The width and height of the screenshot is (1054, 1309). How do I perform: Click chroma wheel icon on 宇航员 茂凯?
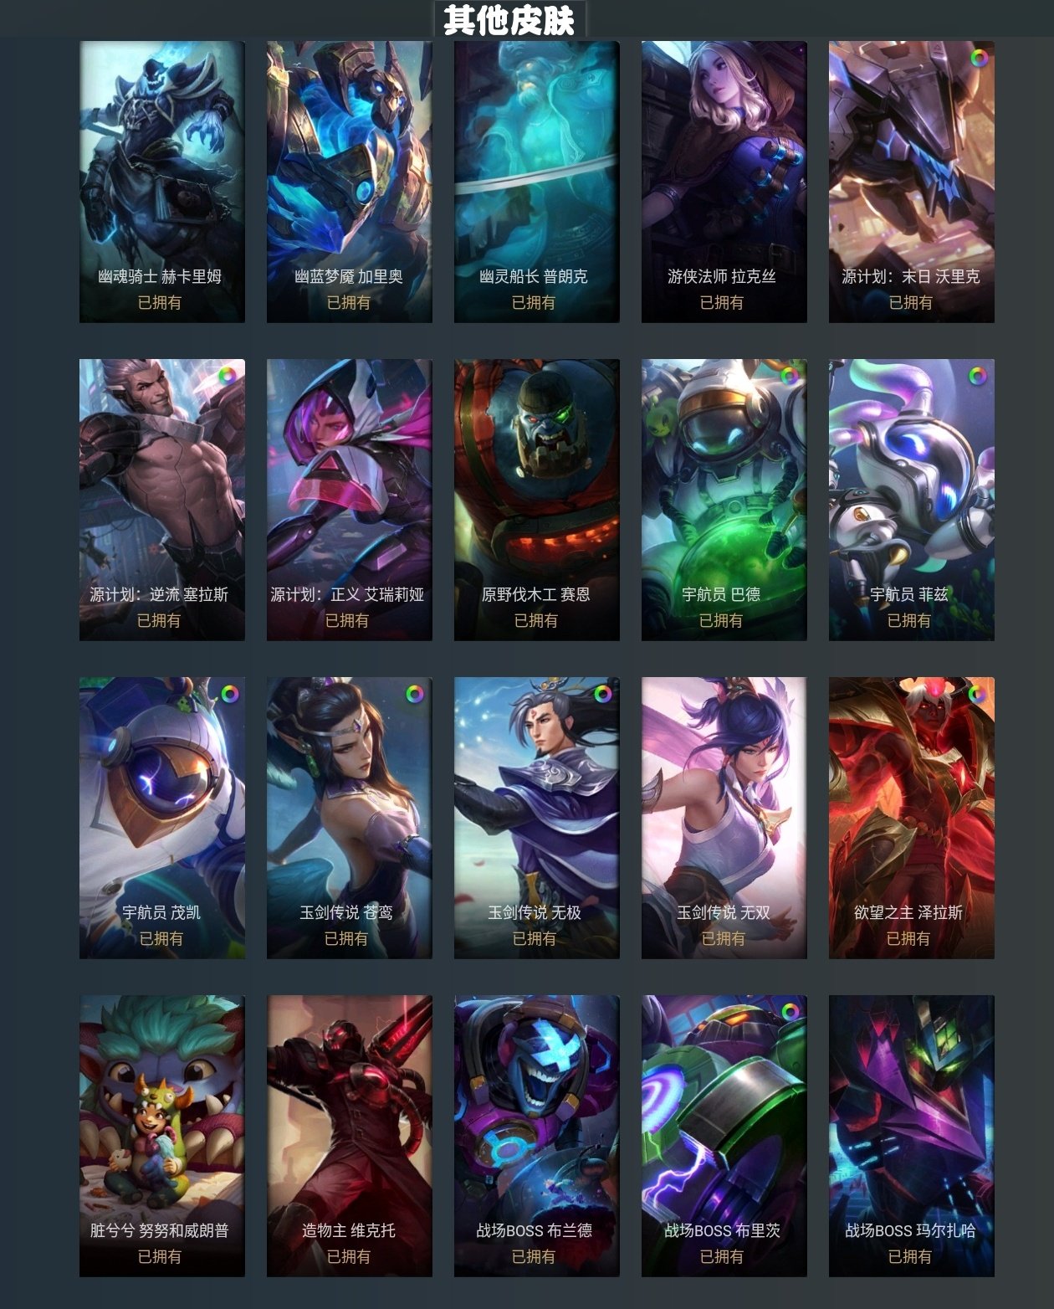(x=229, y=694)
